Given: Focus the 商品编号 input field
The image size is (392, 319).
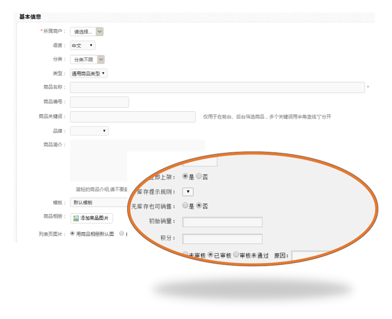Looking at the screenshot, I should (99, 102).
